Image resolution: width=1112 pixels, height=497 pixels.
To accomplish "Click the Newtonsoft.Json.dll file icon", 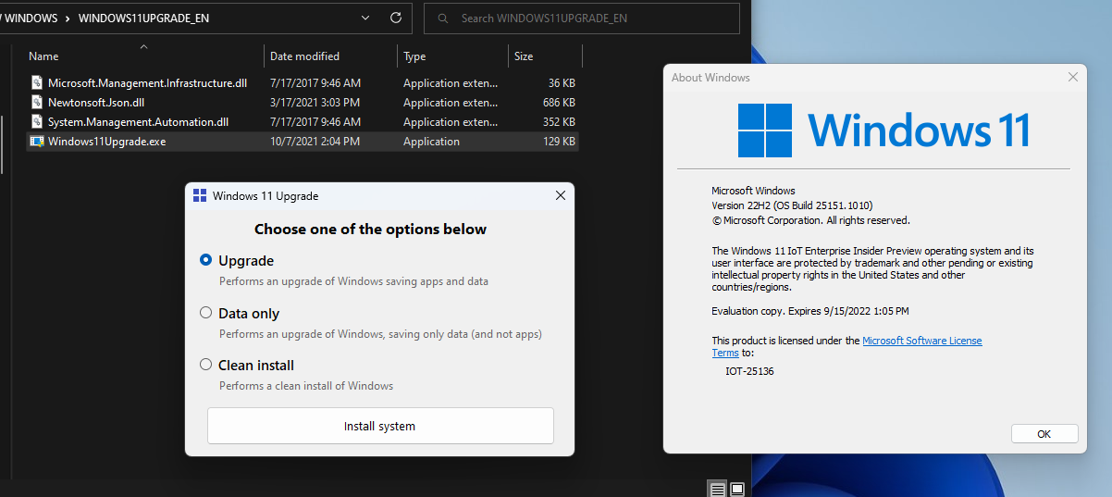I will click(37, 103).
